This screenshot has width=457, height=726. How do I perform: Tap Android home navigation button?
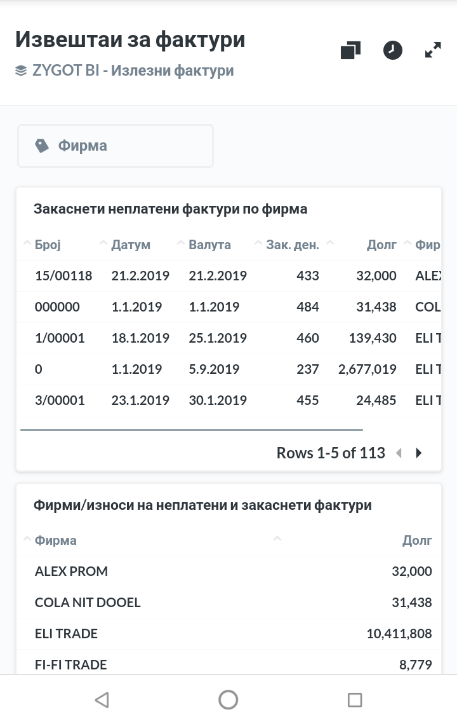pyautogui.click(x=228, y=700)
